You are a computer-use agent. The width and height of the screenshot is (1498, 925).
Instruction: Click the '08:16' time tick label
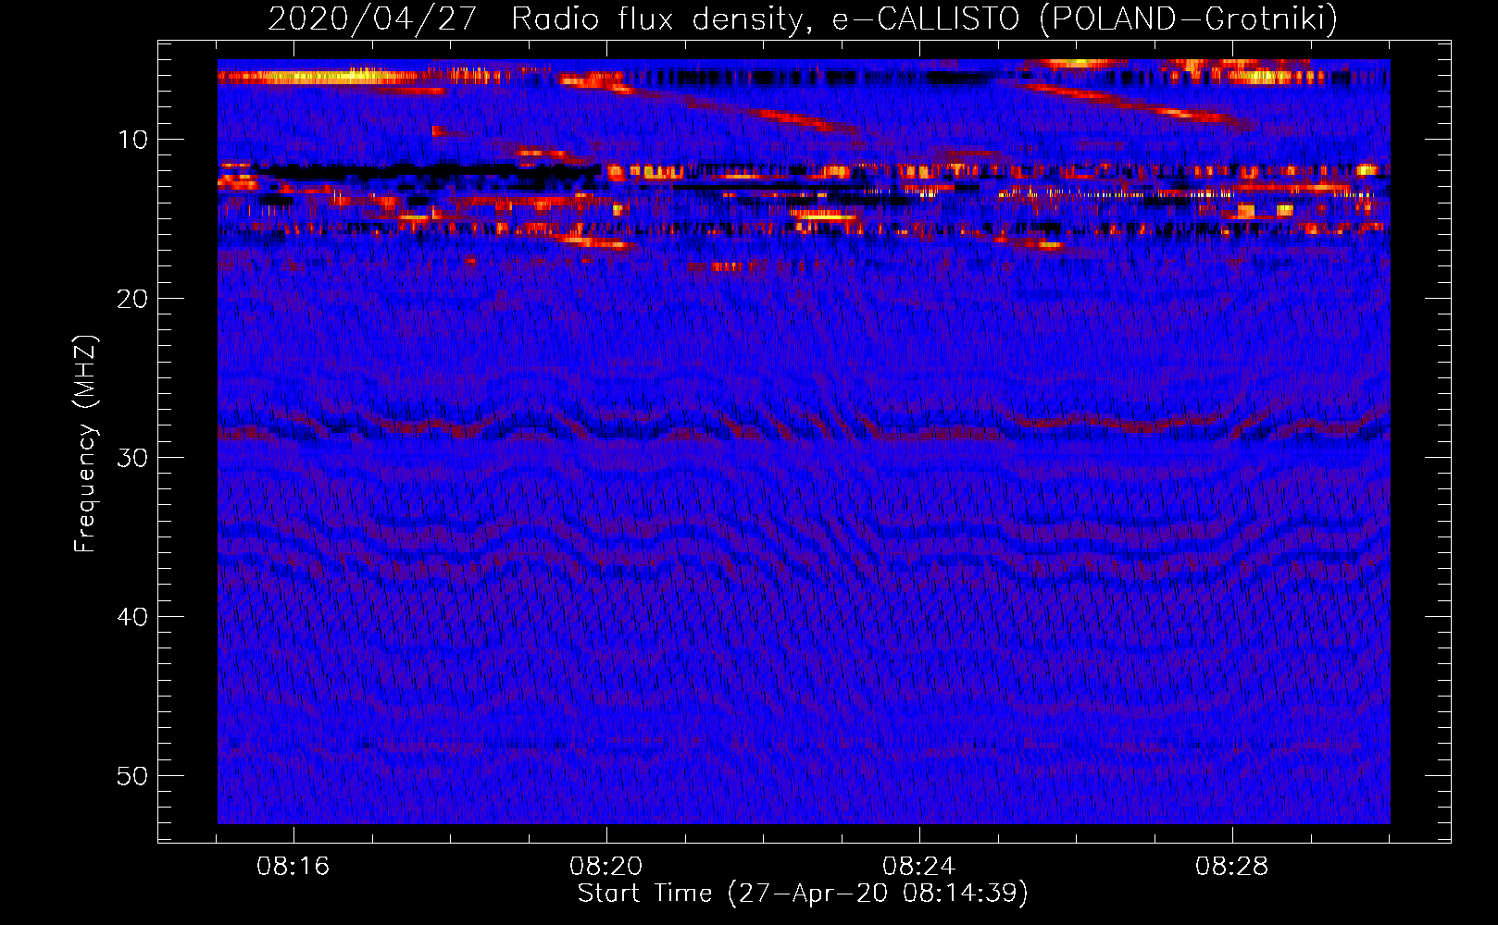pos(293,867)
